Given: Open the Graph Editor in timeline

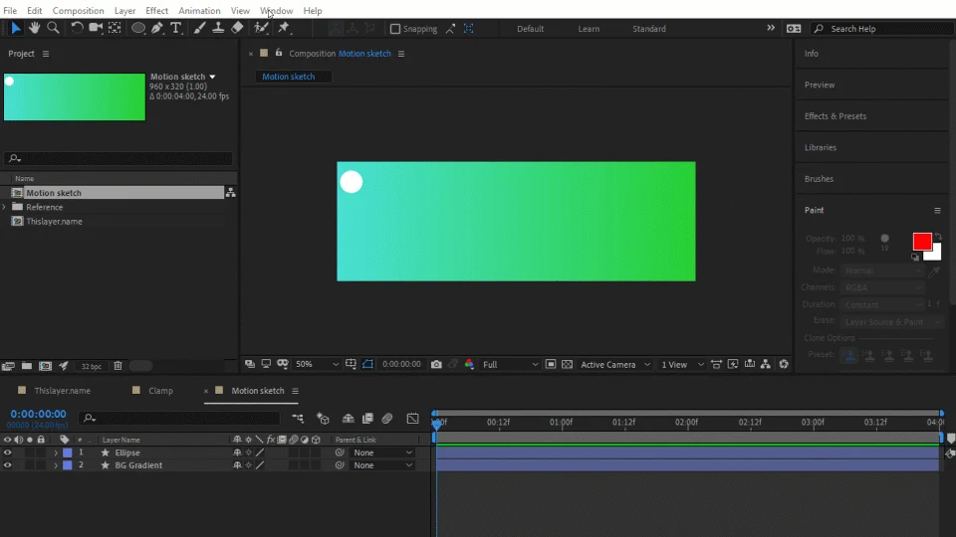Looking at the screenshot, I should coord(412,419).
